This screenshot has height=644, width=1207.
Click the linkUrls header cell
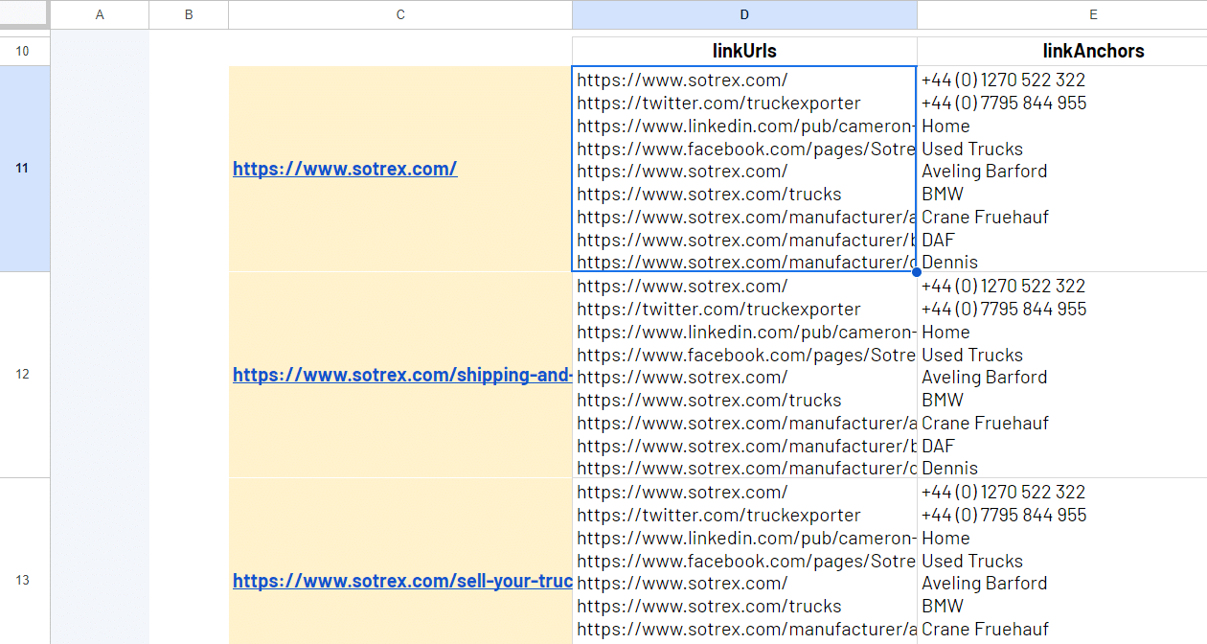point(744,51)
